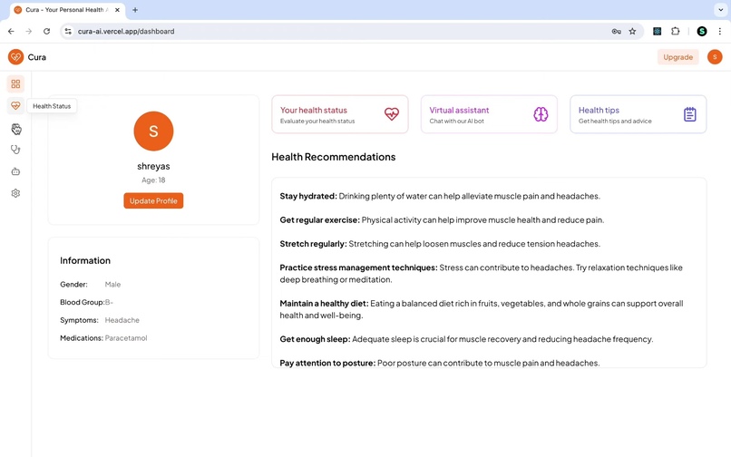Click the Update Profile button
Viewport: 731px width, 457px height.
click(x=153, y=201)
